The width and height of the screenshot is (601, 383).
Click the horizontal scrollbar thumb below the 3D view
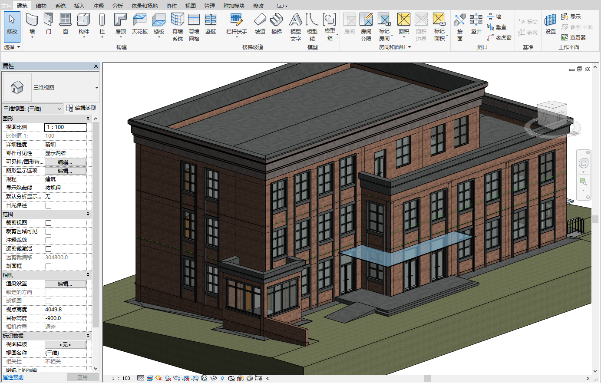point(427,378)
